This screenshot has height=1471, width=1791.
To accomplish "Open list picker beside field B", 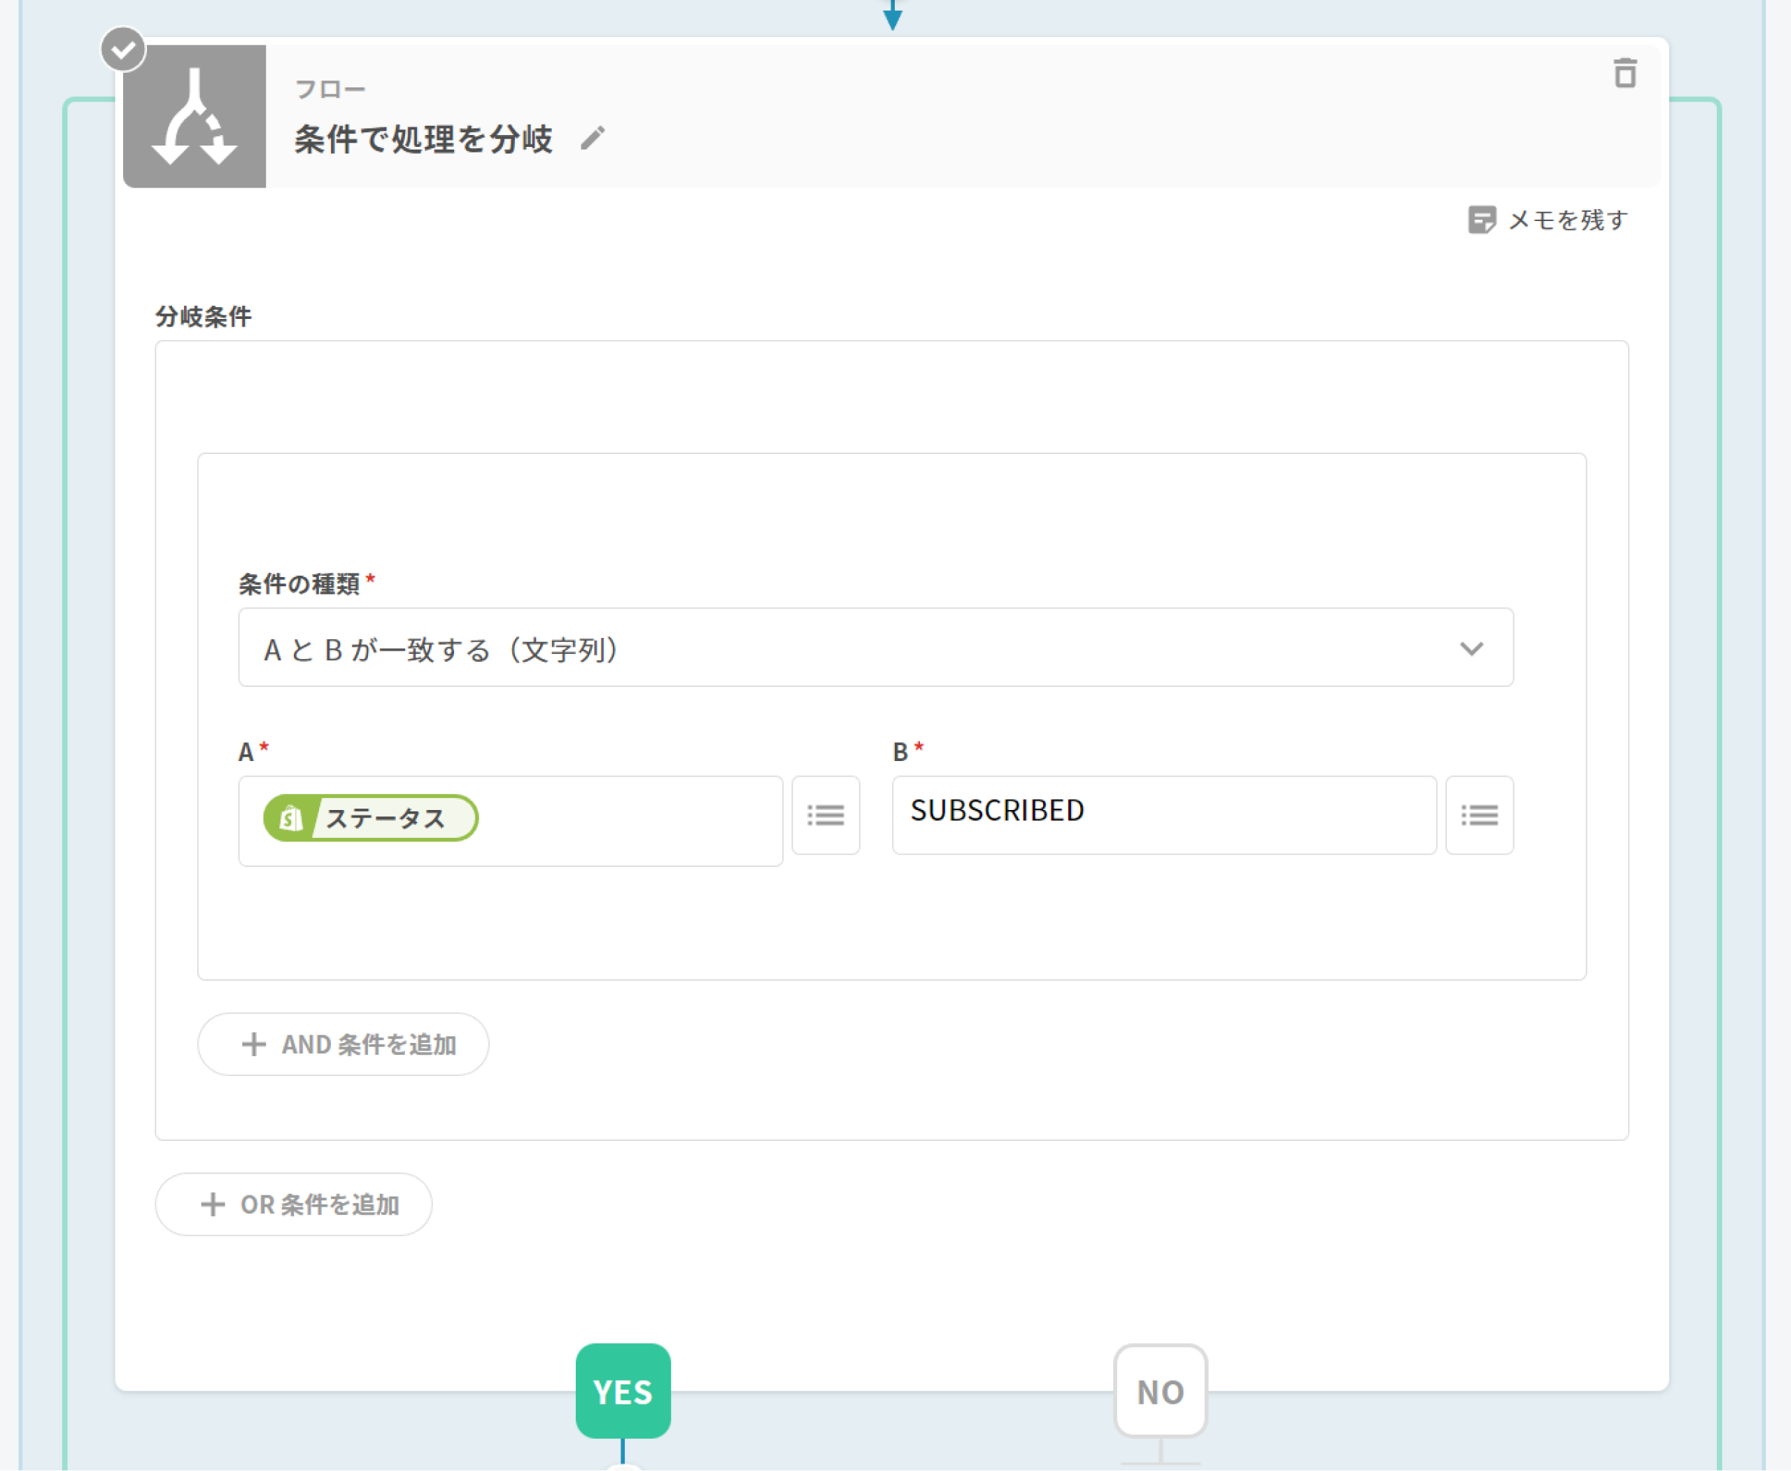I will [1479, 815].
